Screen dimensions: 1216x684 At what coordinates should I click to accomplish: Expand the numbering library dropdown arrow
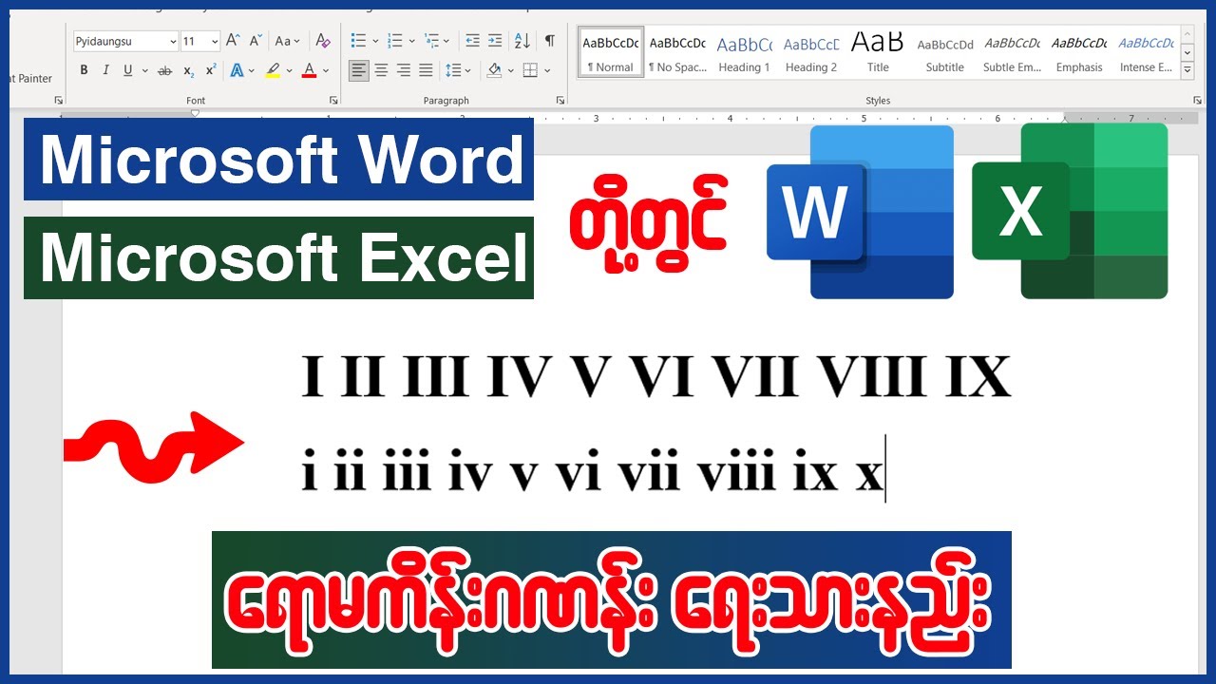coord(411,42)
